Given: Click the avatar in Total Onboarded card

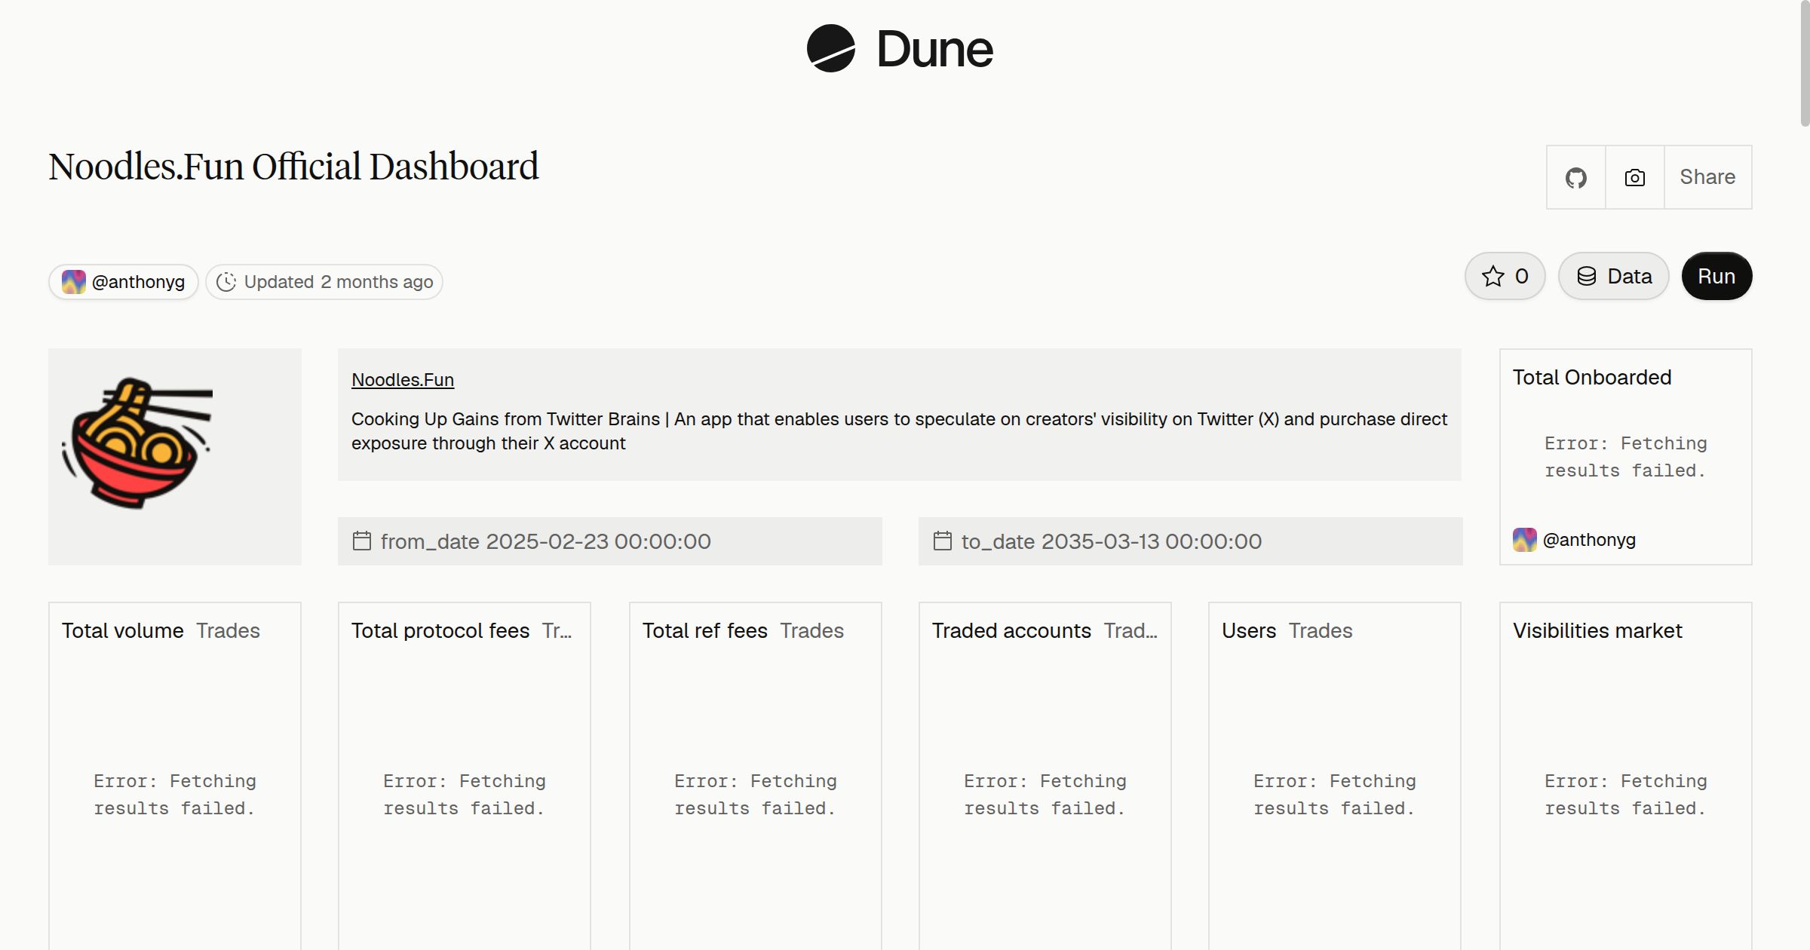Looking at the screenshot, I should pyautogui.click(x=1525, y=540).
